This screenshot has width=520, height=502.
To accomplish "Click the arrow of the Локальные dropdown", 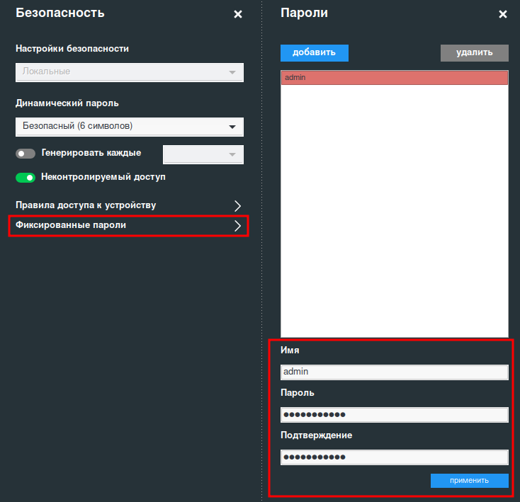I will click(x=232, y=72).
